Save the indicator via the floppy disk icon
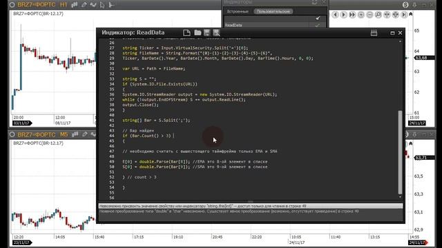This screenshot has width=442, height=248. click(x=207, y=32)
